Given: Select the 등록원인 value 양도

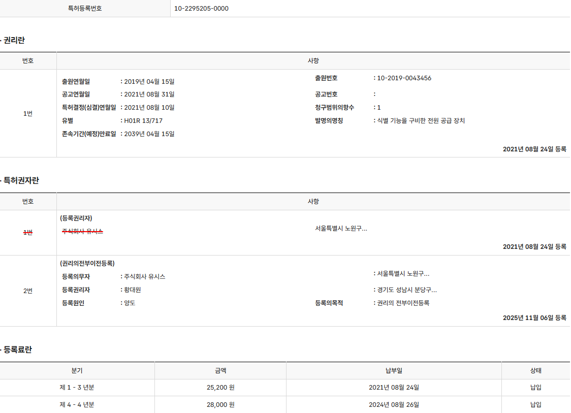Looking at the screenshot, I should (130, 303).
